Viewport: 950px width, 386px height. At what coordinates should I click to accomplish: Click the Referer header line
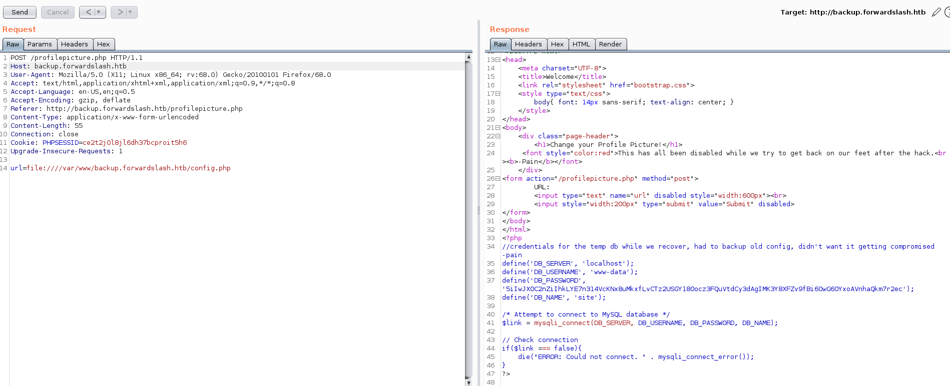(x=127, y=108)
